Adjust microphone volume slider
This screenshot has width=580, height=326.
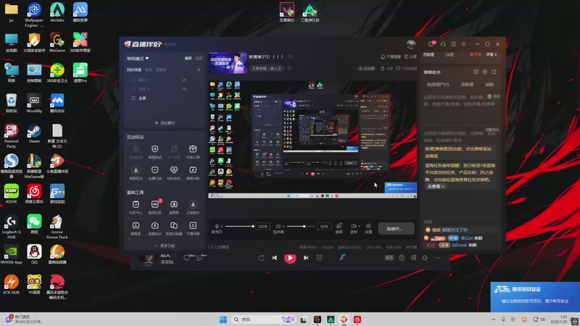[x=239, y=226]
